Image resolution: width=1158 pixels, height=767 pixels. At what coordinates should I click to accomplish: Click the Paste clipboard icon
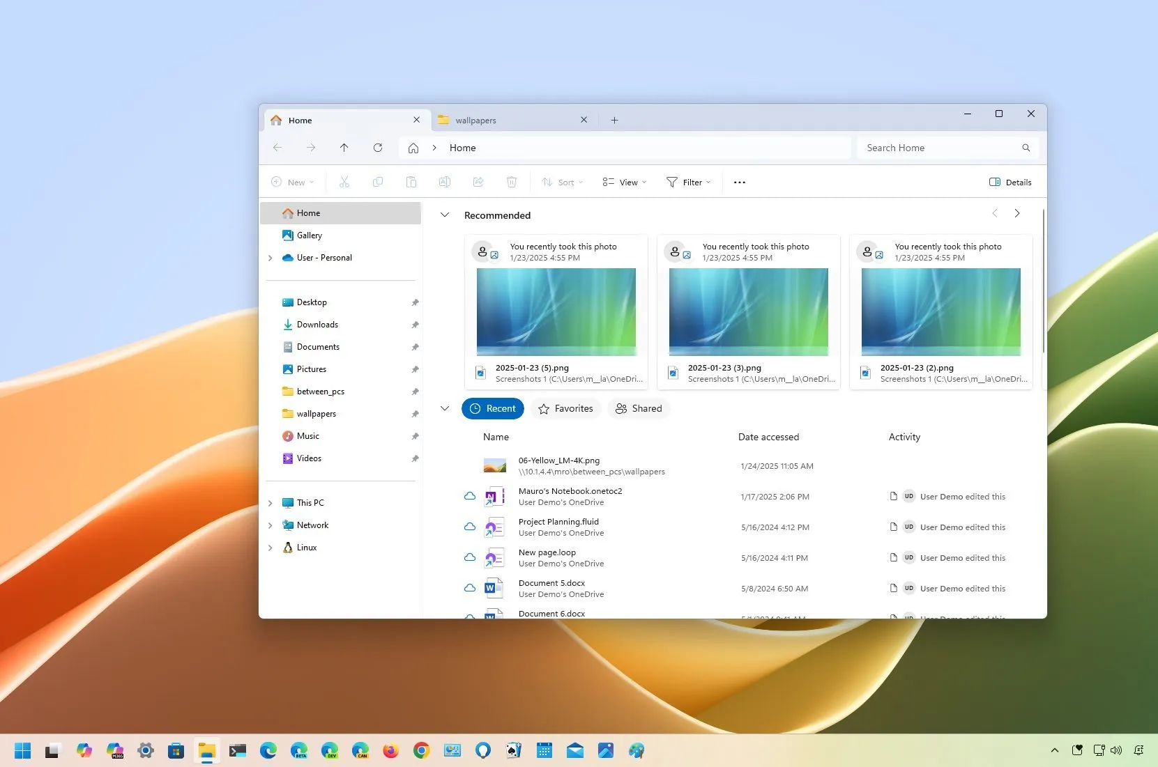[411, 182]
